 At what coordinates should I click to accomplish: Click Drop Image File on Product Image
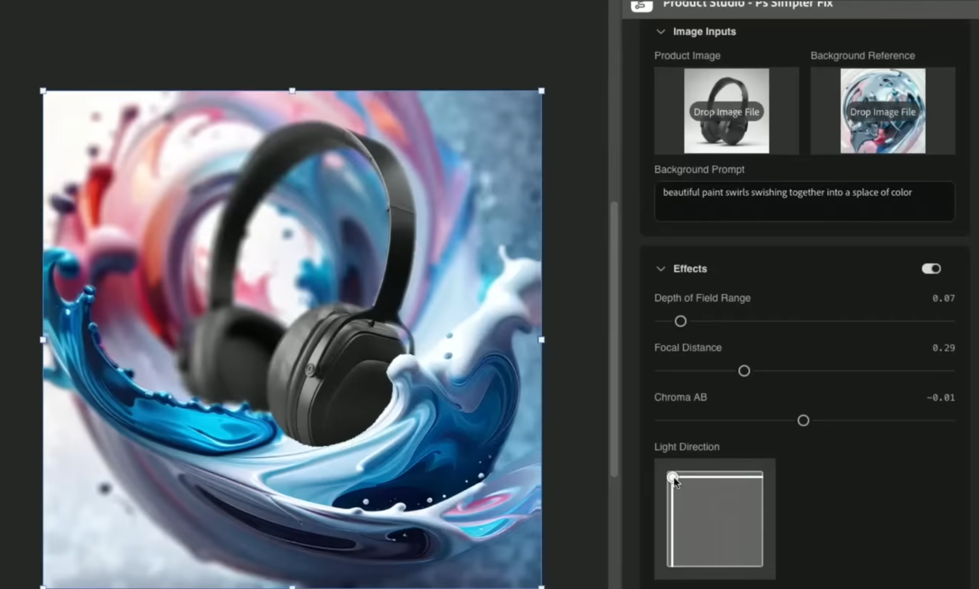pos(726,112)
